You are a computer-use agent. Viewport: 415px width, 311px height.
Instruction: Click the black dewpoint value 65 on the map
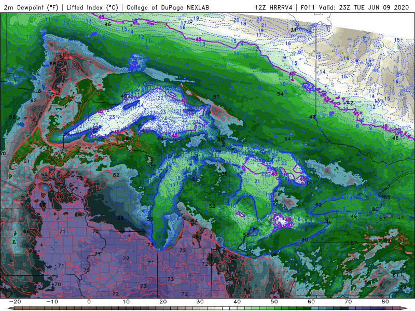44,175
